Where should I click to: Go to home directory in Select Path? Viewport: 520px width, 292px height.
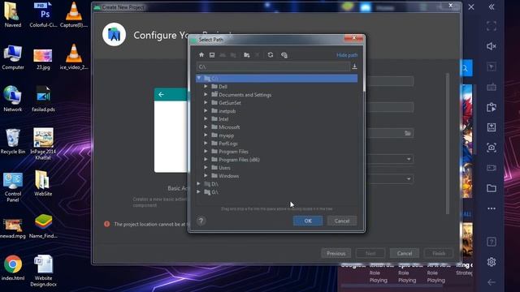point(201,55)
